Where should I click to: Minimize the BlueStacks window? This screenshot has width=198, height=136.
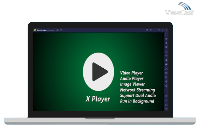[x=155, y=30]
